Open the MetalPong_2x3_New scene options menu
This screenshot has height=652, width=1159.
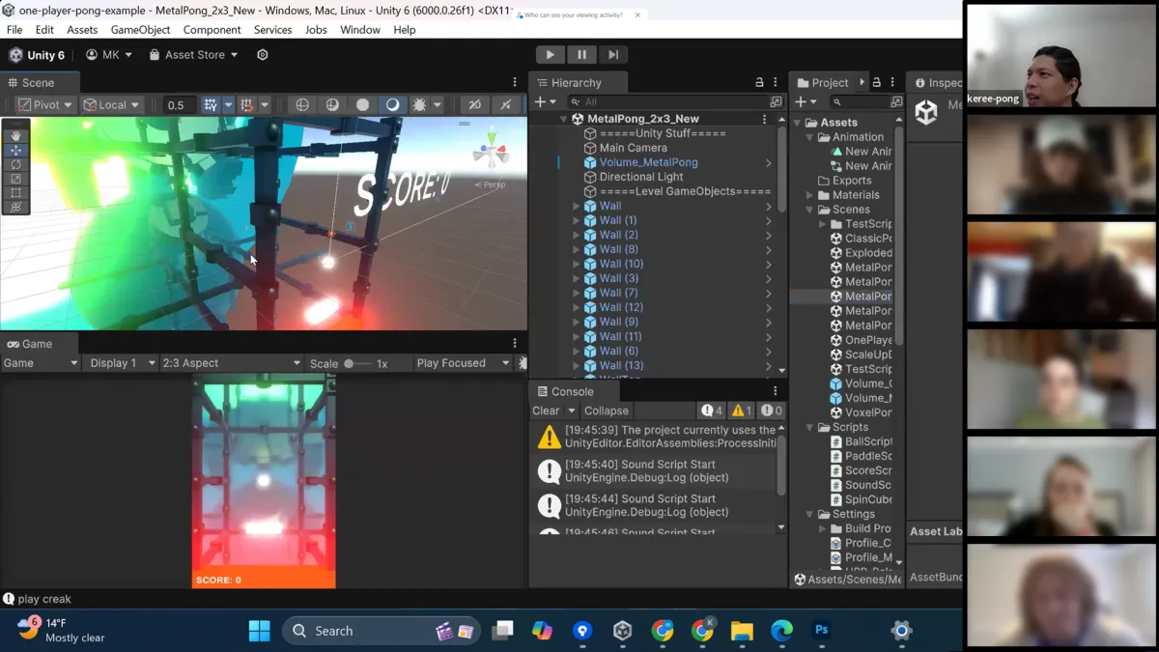click(x=765, y=119)
